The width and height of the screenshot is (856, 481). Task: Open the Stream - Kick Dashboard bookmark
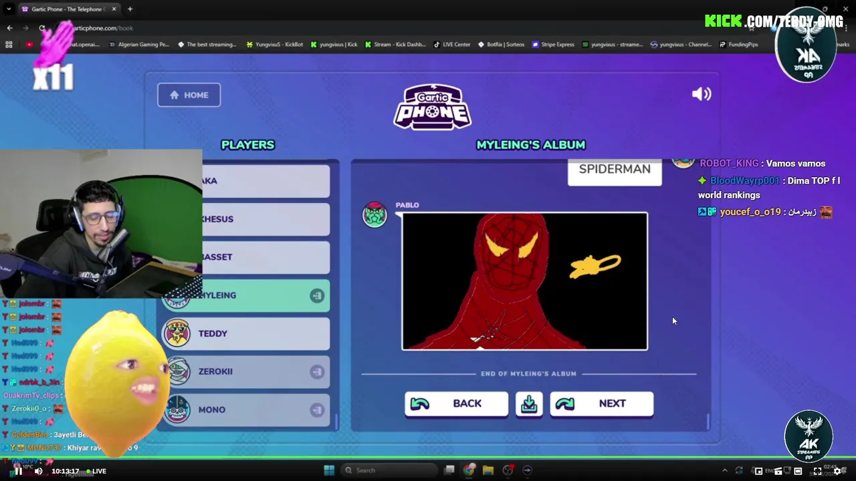(395, 45)
